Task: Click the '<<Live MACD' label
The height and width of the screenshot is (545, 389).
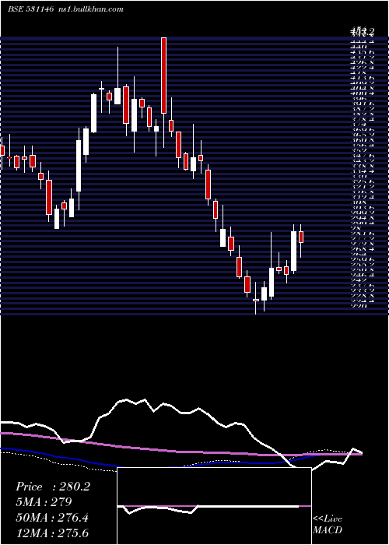Action: point(328,525)
